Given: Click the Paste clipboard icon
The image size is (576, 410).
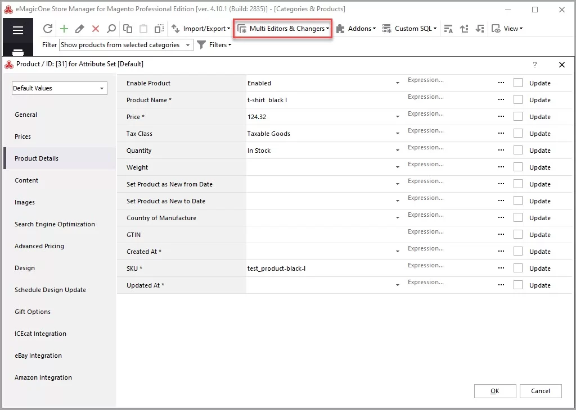Looking at the screenshot, I should coord(143,29).
